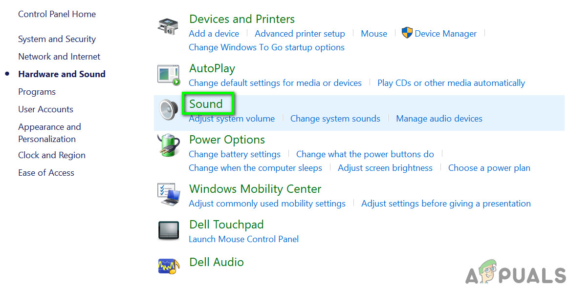Open Adjust system volume
This screenshot has height=288, width=569.
(232, 119)
